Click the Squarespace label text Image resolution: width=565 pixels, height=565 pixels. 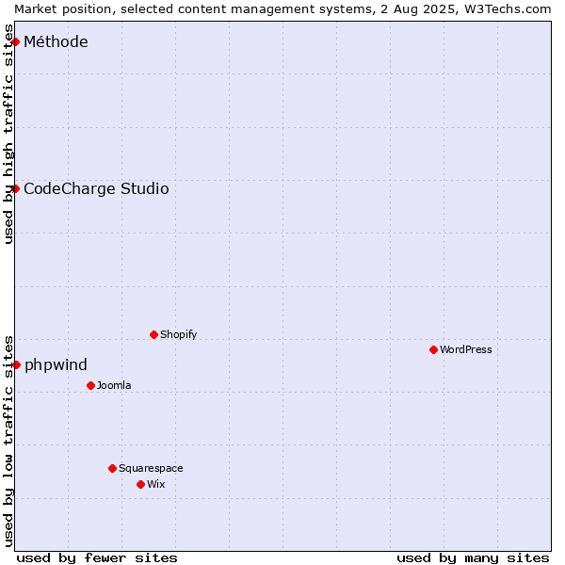[151, 468]
